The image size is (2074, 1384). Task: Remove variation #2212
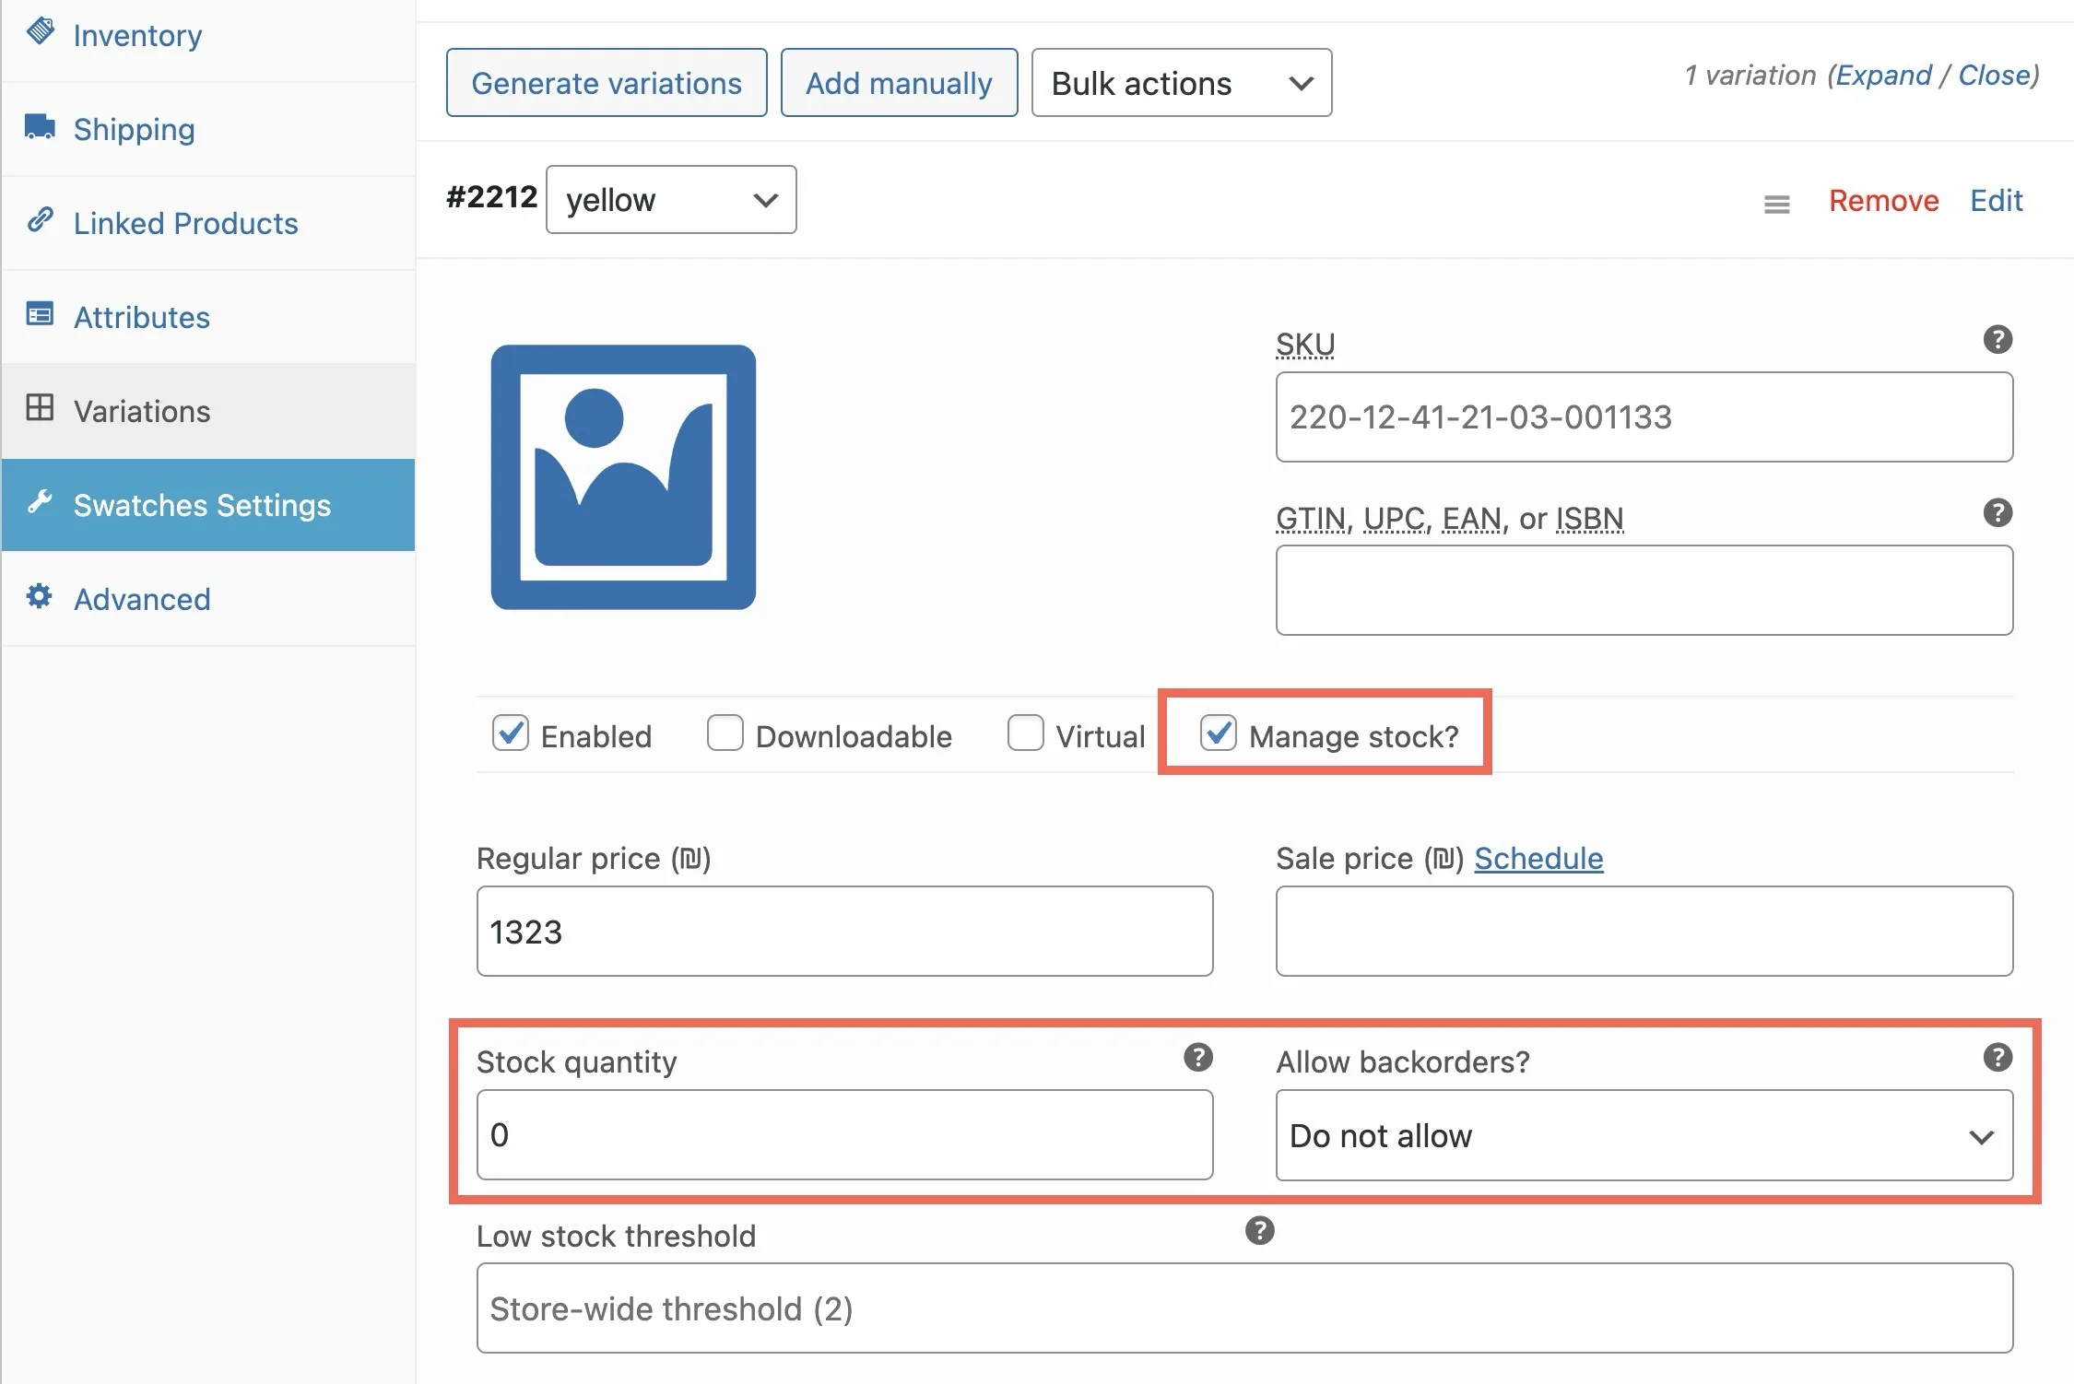pyautogui.click(x=1883, y=201)
